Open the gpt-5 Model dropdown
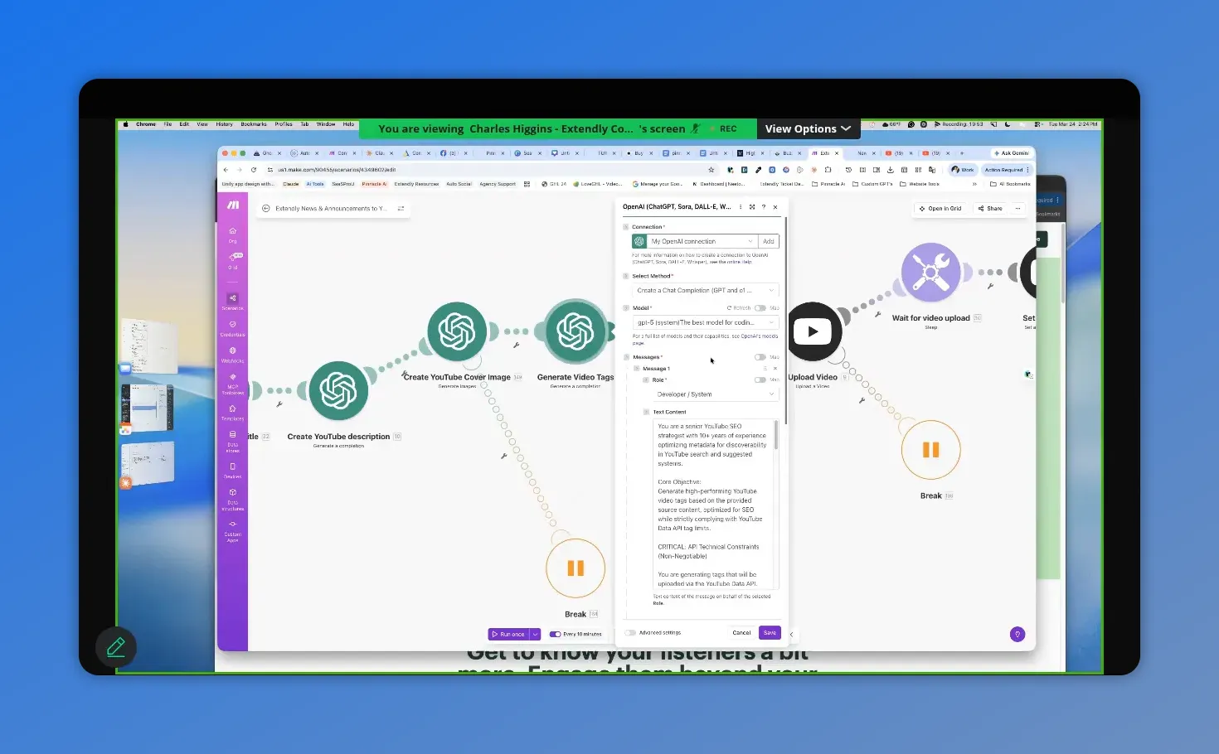Screen dimensions: 1219x754 coord(704,322)
